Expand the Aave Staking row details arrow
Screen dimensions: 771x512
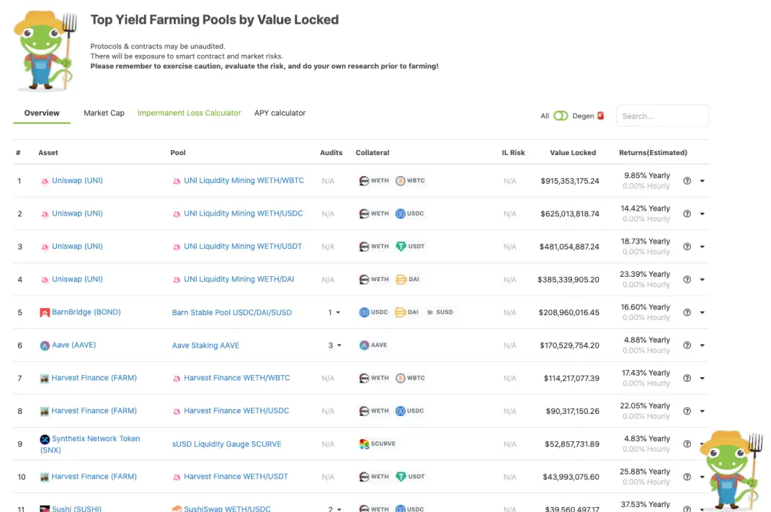pos(702,345)
